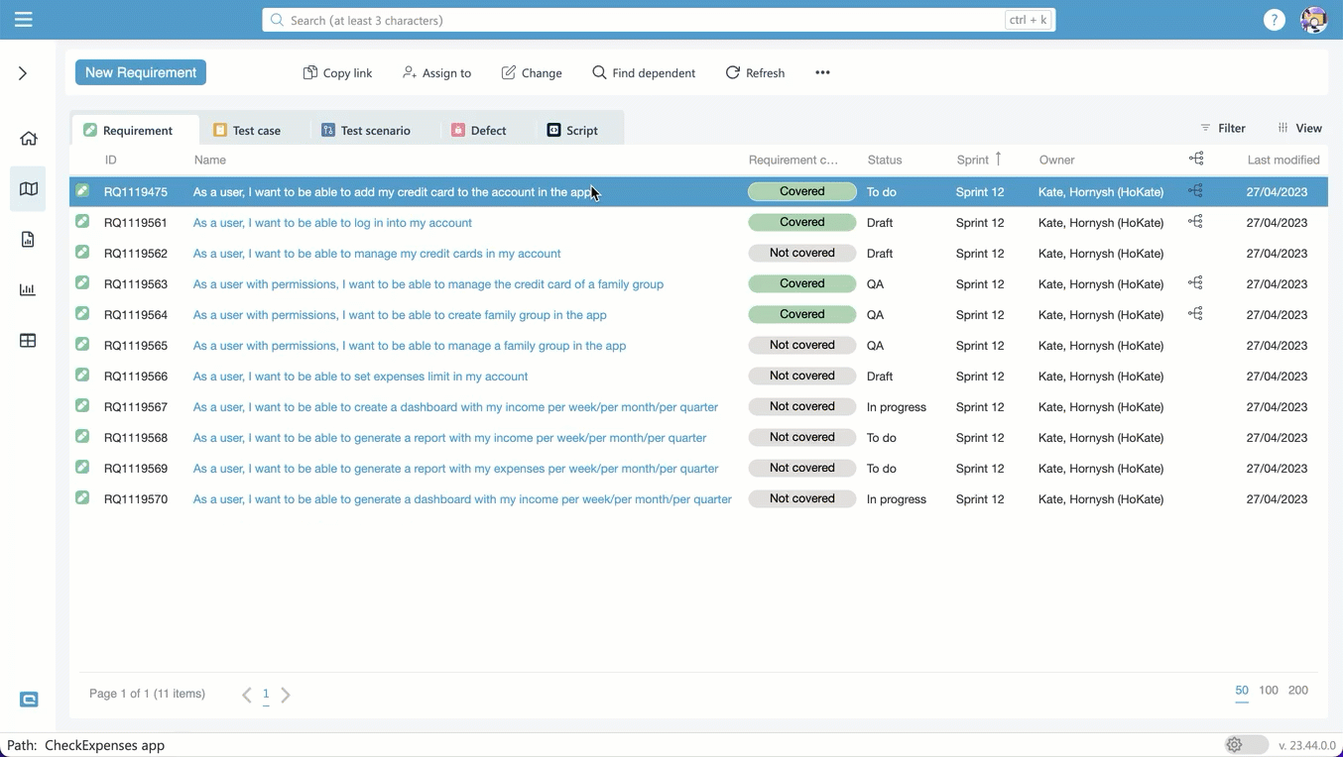Click the document icon in sidebar

(28, 240)
